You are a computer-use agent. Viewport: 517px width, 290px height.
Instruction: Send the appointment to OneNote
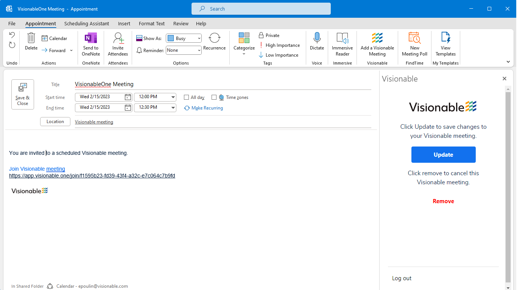click(91, 44)
